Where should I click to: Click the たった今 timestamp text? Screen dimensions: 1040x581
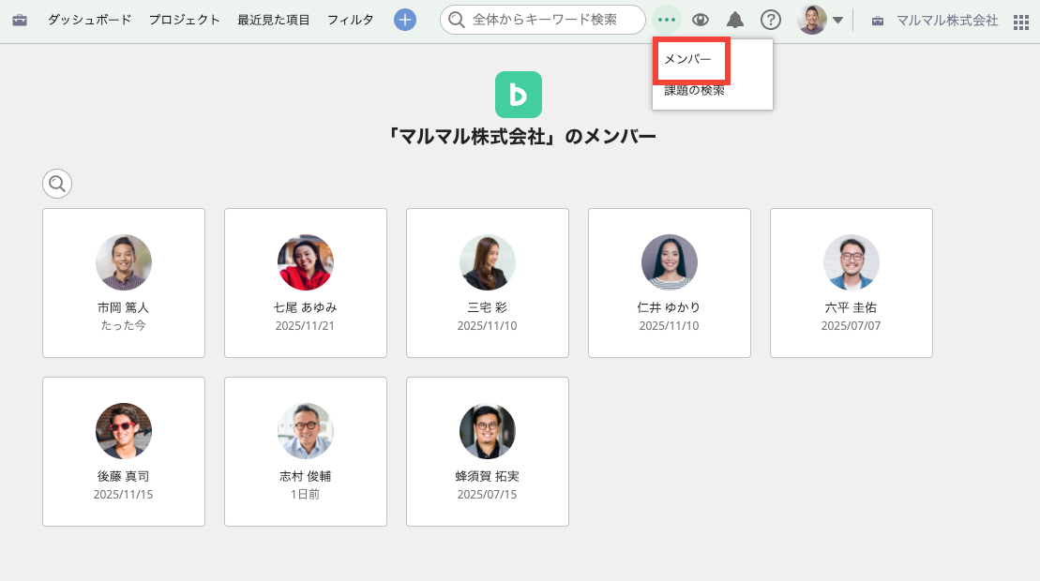124,326
